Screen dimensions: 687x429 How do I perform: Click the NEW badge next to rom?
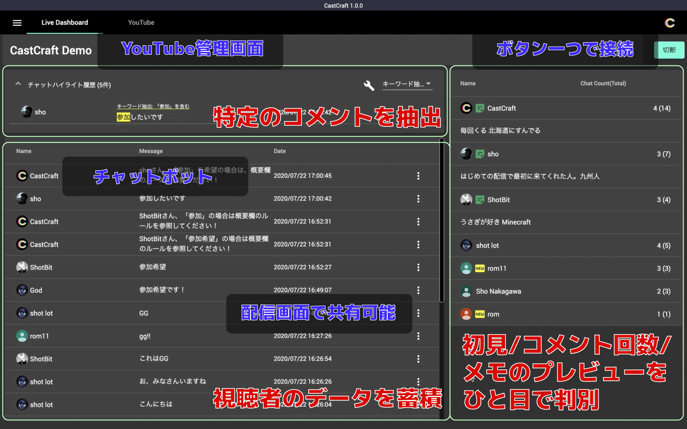coord(479,314)
